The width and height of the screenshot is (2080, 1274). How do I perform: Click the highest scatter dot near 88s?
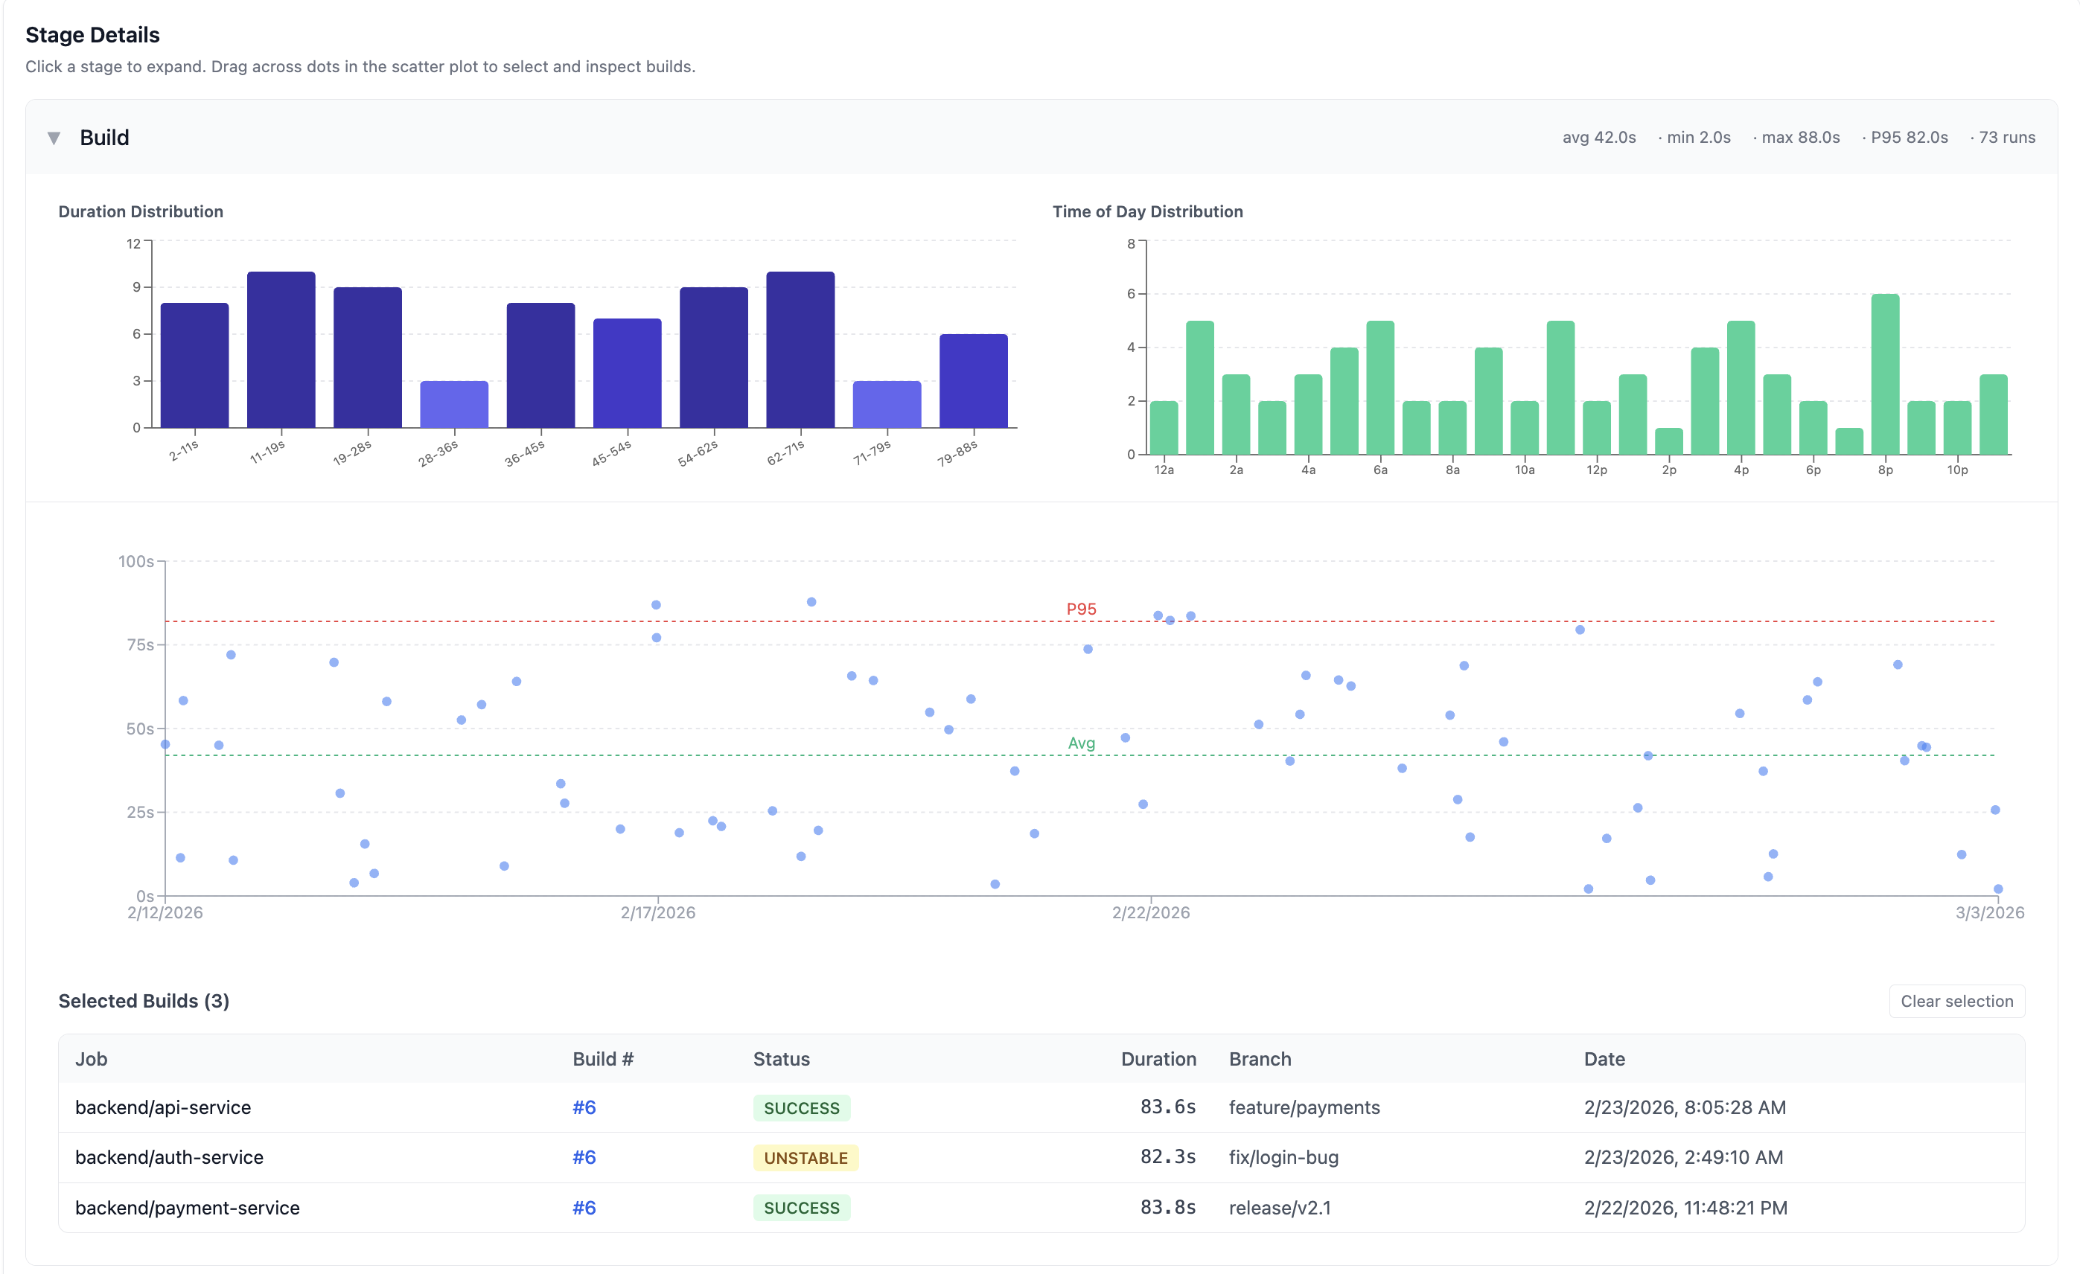tap(811, 601)
